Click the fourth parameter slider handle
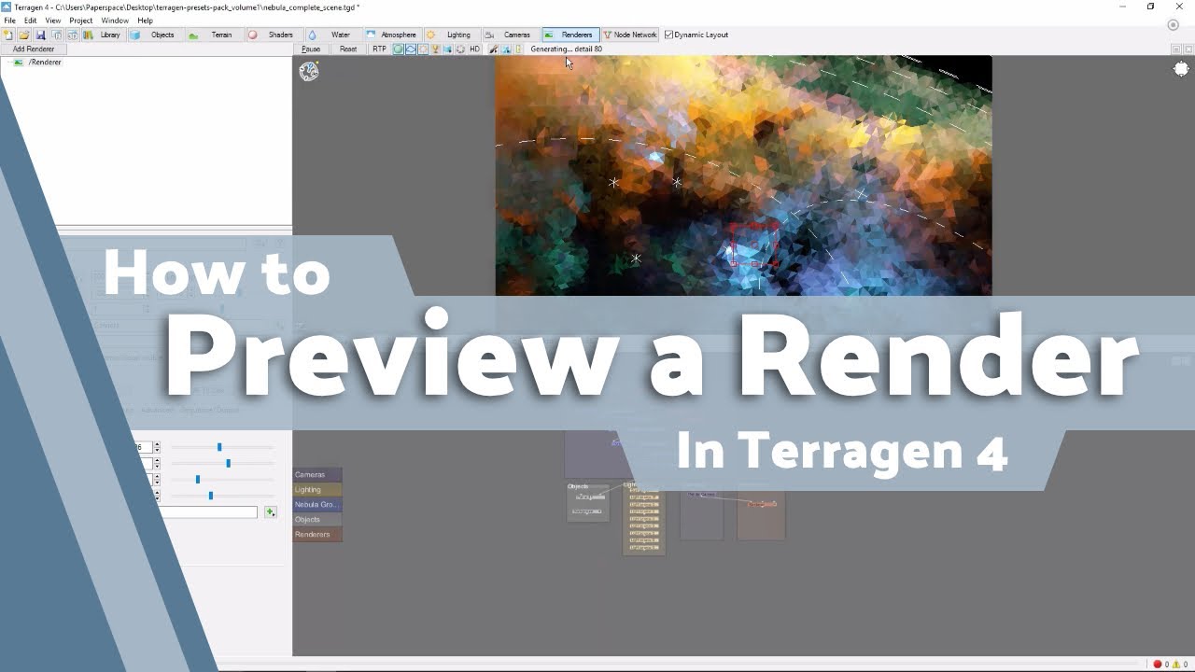Image resolution: width=1195 pixels, height=672 pixels. (211, 495)
